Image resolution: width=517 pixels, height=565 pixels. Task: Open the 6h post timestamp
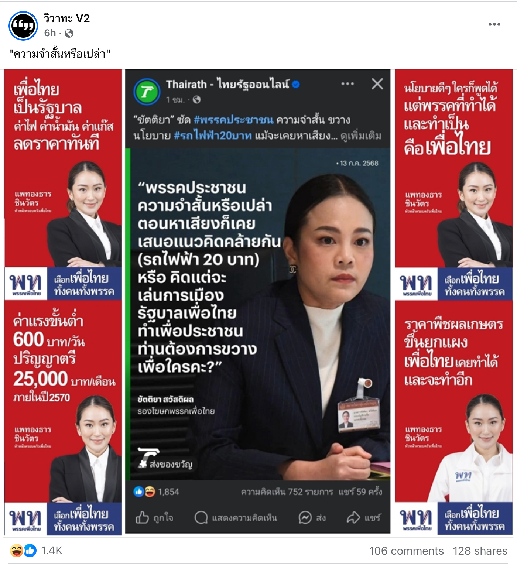click(x=50, y=33)
